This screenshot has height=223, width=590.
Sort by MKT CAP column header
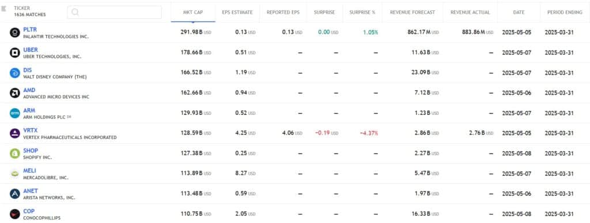193,13
